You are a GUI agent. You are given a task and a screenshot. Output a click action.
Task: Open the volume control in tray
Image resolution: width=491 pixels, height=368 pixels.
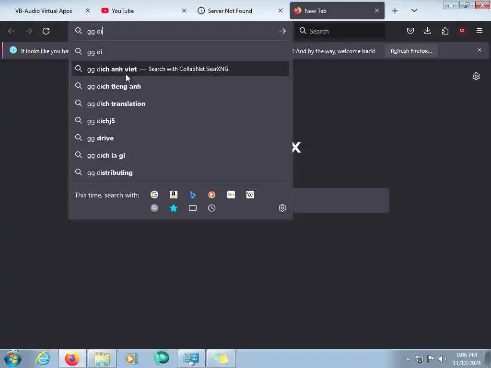coord(442,359)
